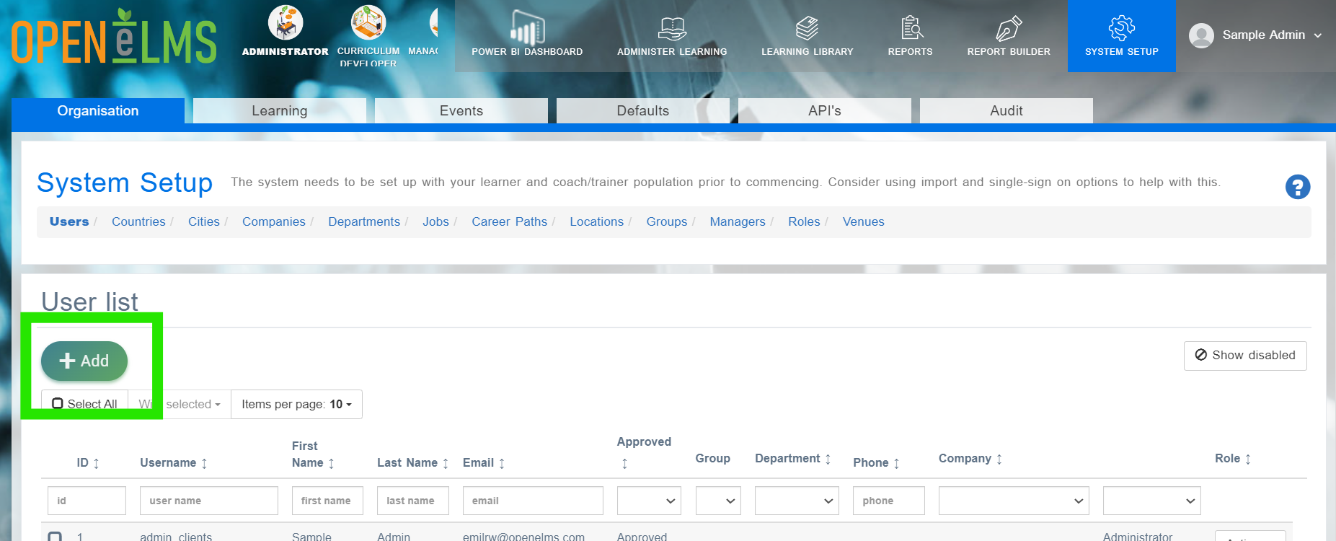Click the id filter field
The image size is (1336, 541).
click(x=87, y=501)
